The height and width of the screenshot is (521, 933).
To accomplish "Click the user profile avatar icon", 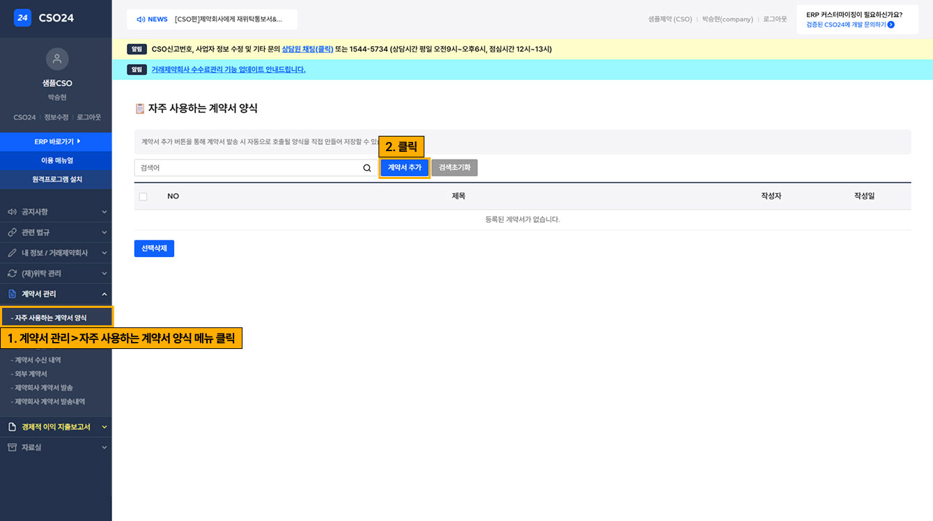I will [x=56, y=59].
